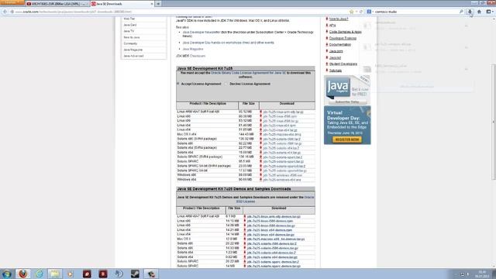Click download arrow for Windows x64 JDK
Screen dimensions: 496x279
click(260, 180)
